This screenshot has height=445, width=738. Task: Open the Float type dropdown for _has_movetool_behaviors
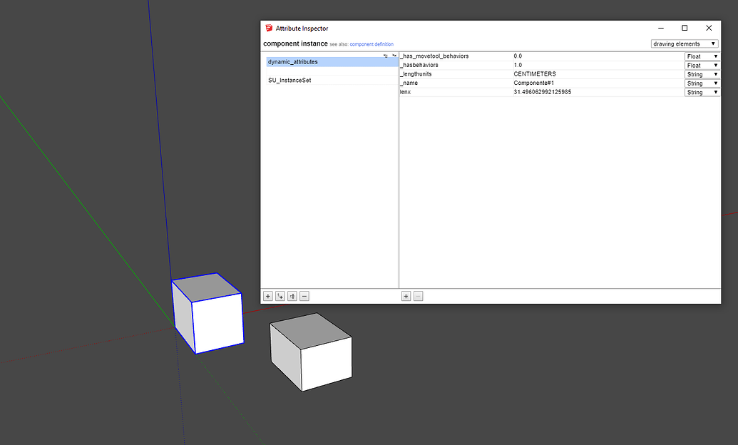(702, 56)
